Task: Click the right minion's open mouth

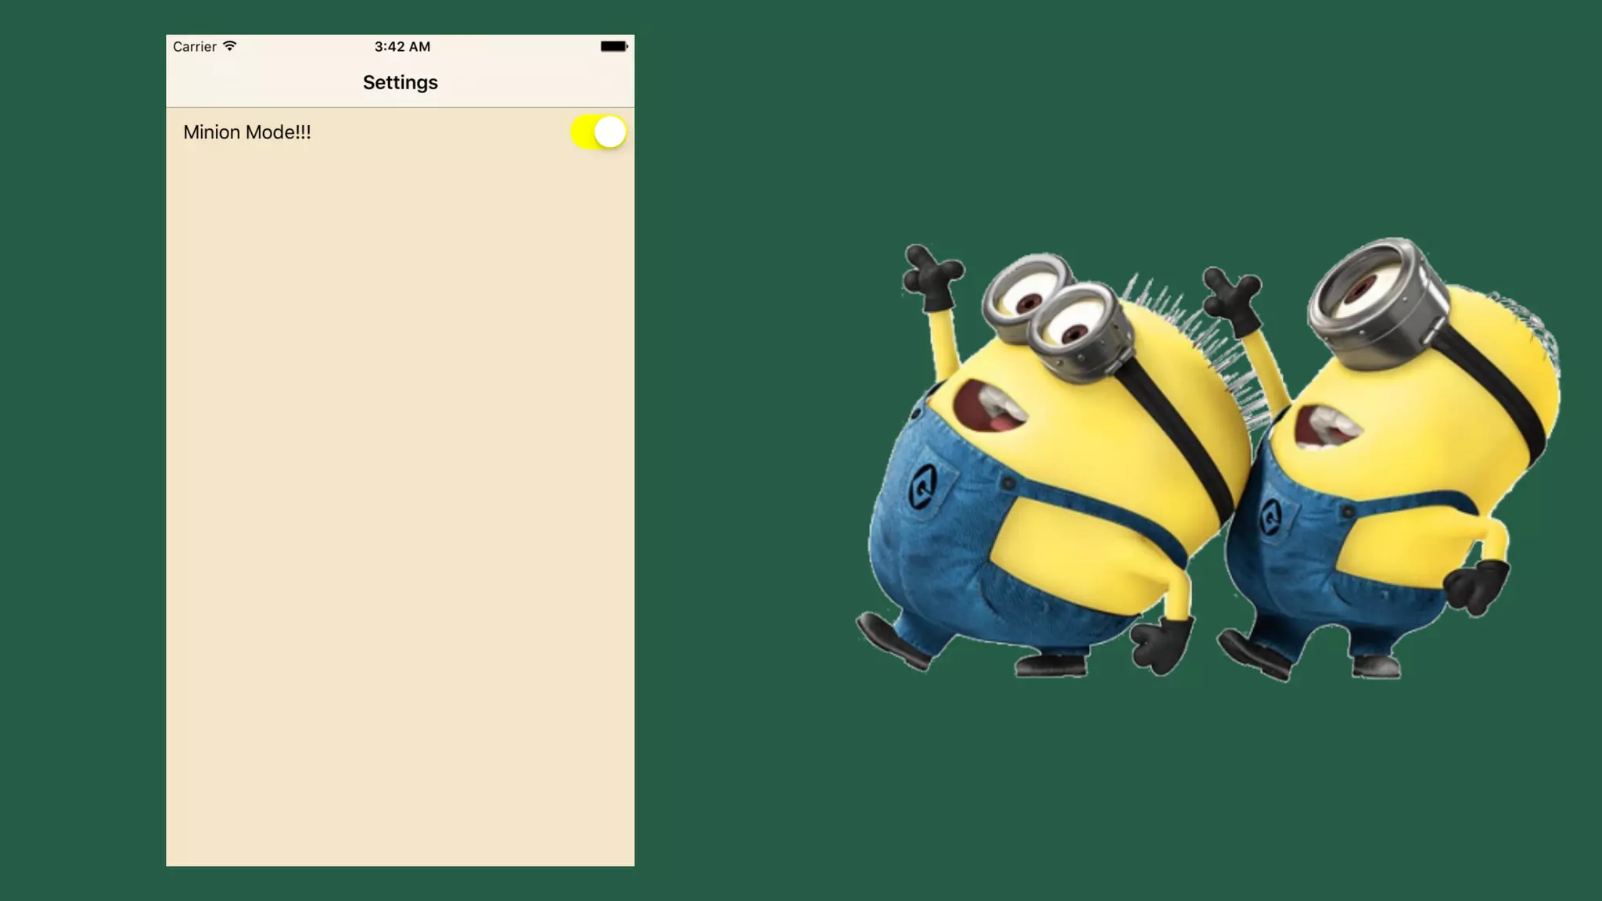Action: pos(1326,428)
